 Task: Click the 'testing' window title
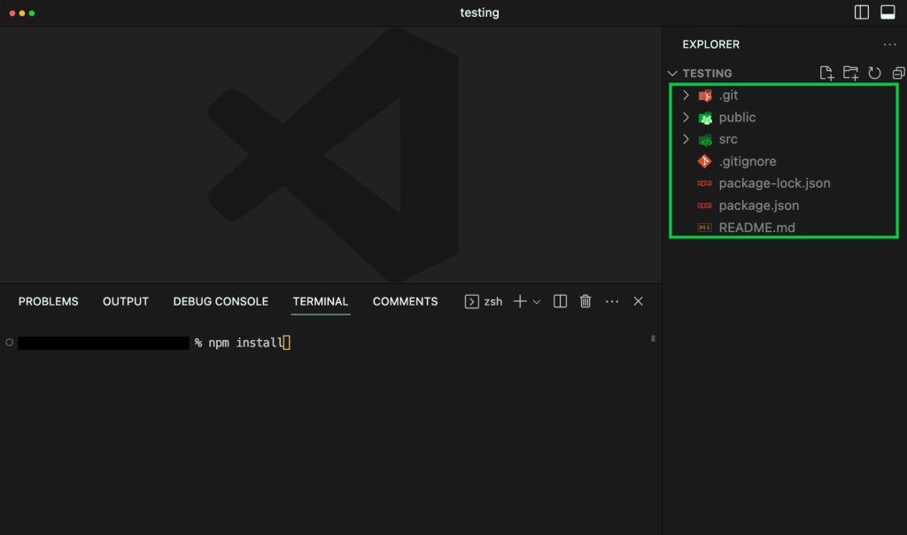coord(479,12)
